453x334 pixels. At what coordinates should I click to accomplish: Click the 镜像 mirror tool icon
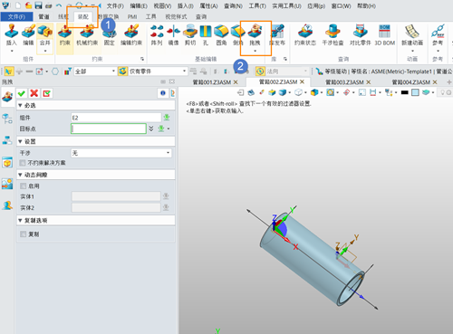173,32
